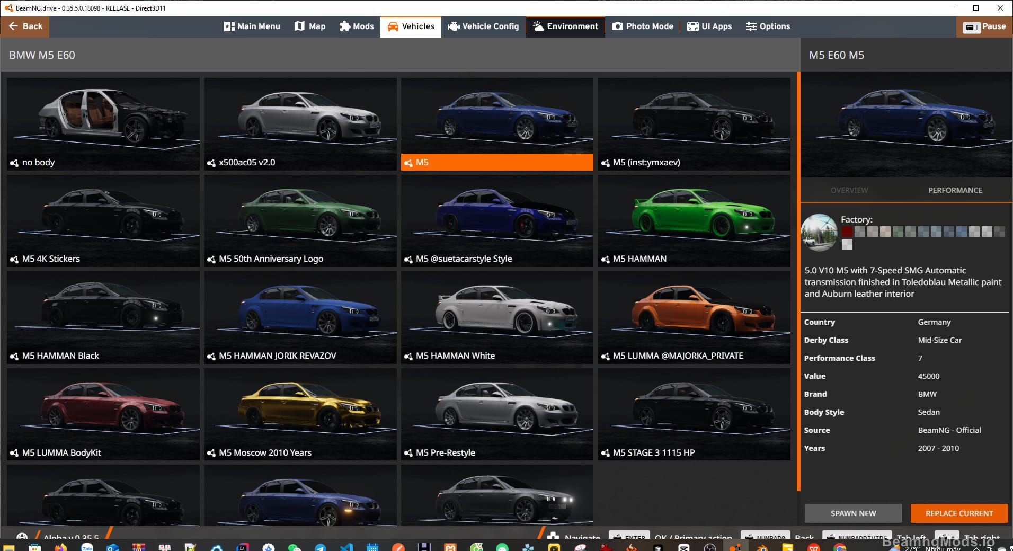
Task: Select the M5 HAMMAN White configuration
Action: pyautogui.click(x=497, y=318)
